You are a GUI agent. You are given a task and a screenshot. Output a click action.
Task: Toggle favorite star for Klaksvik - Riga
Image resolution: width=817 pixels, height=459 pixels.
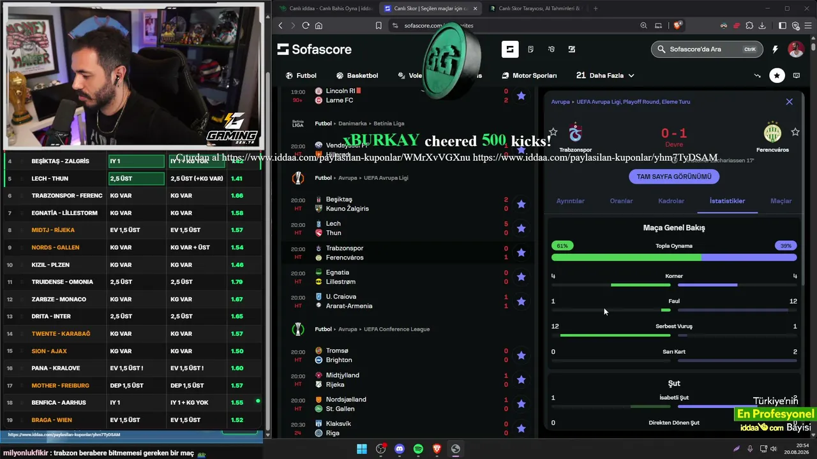click(x=521, y=428)
